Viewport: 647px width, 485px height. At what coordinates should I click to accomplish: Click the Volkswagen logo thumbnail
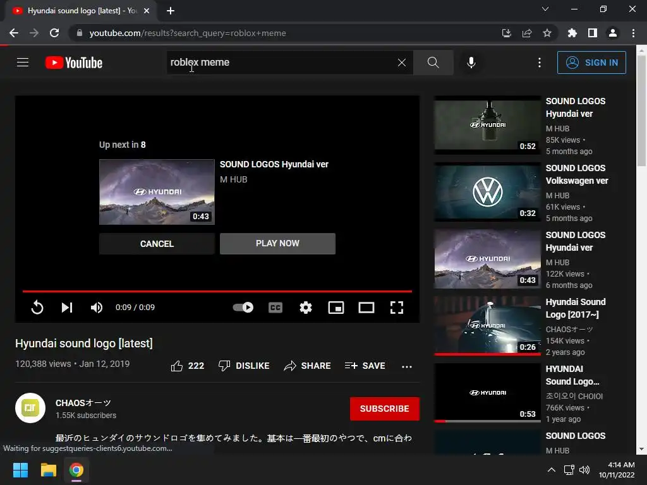487,192
